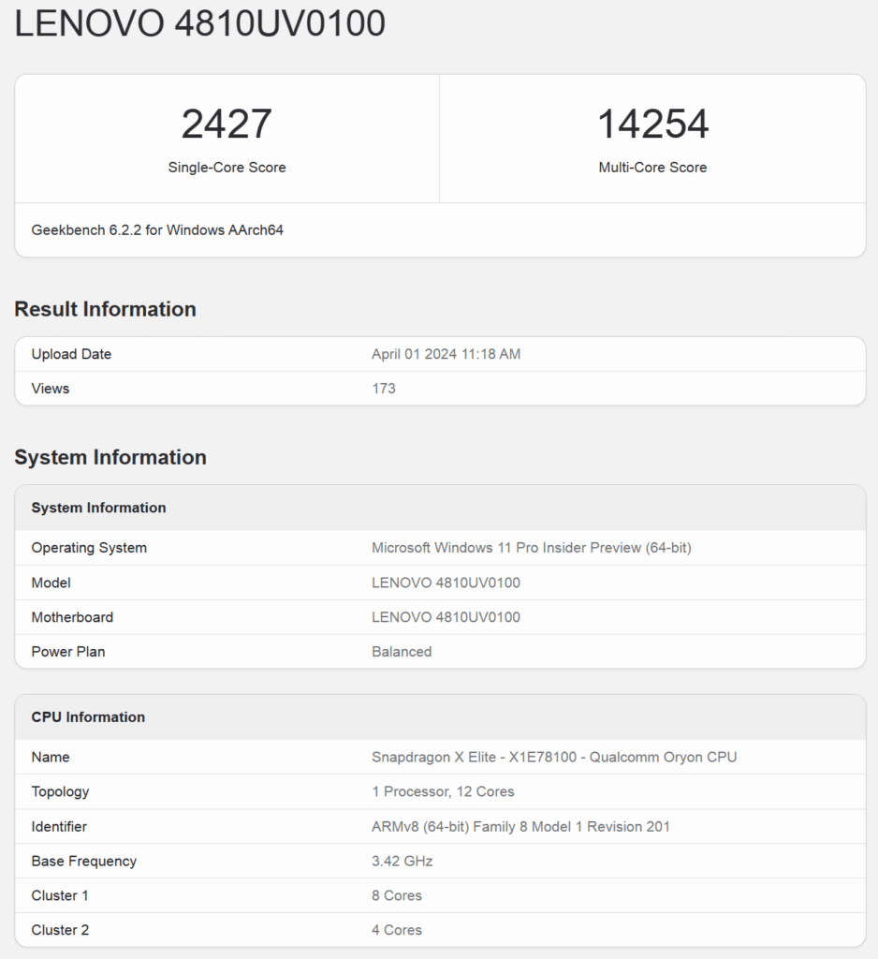This screenshot has height=959, width=878.
Task: Select the 3.42 GHz value
Action: click(x=402, y=862)
